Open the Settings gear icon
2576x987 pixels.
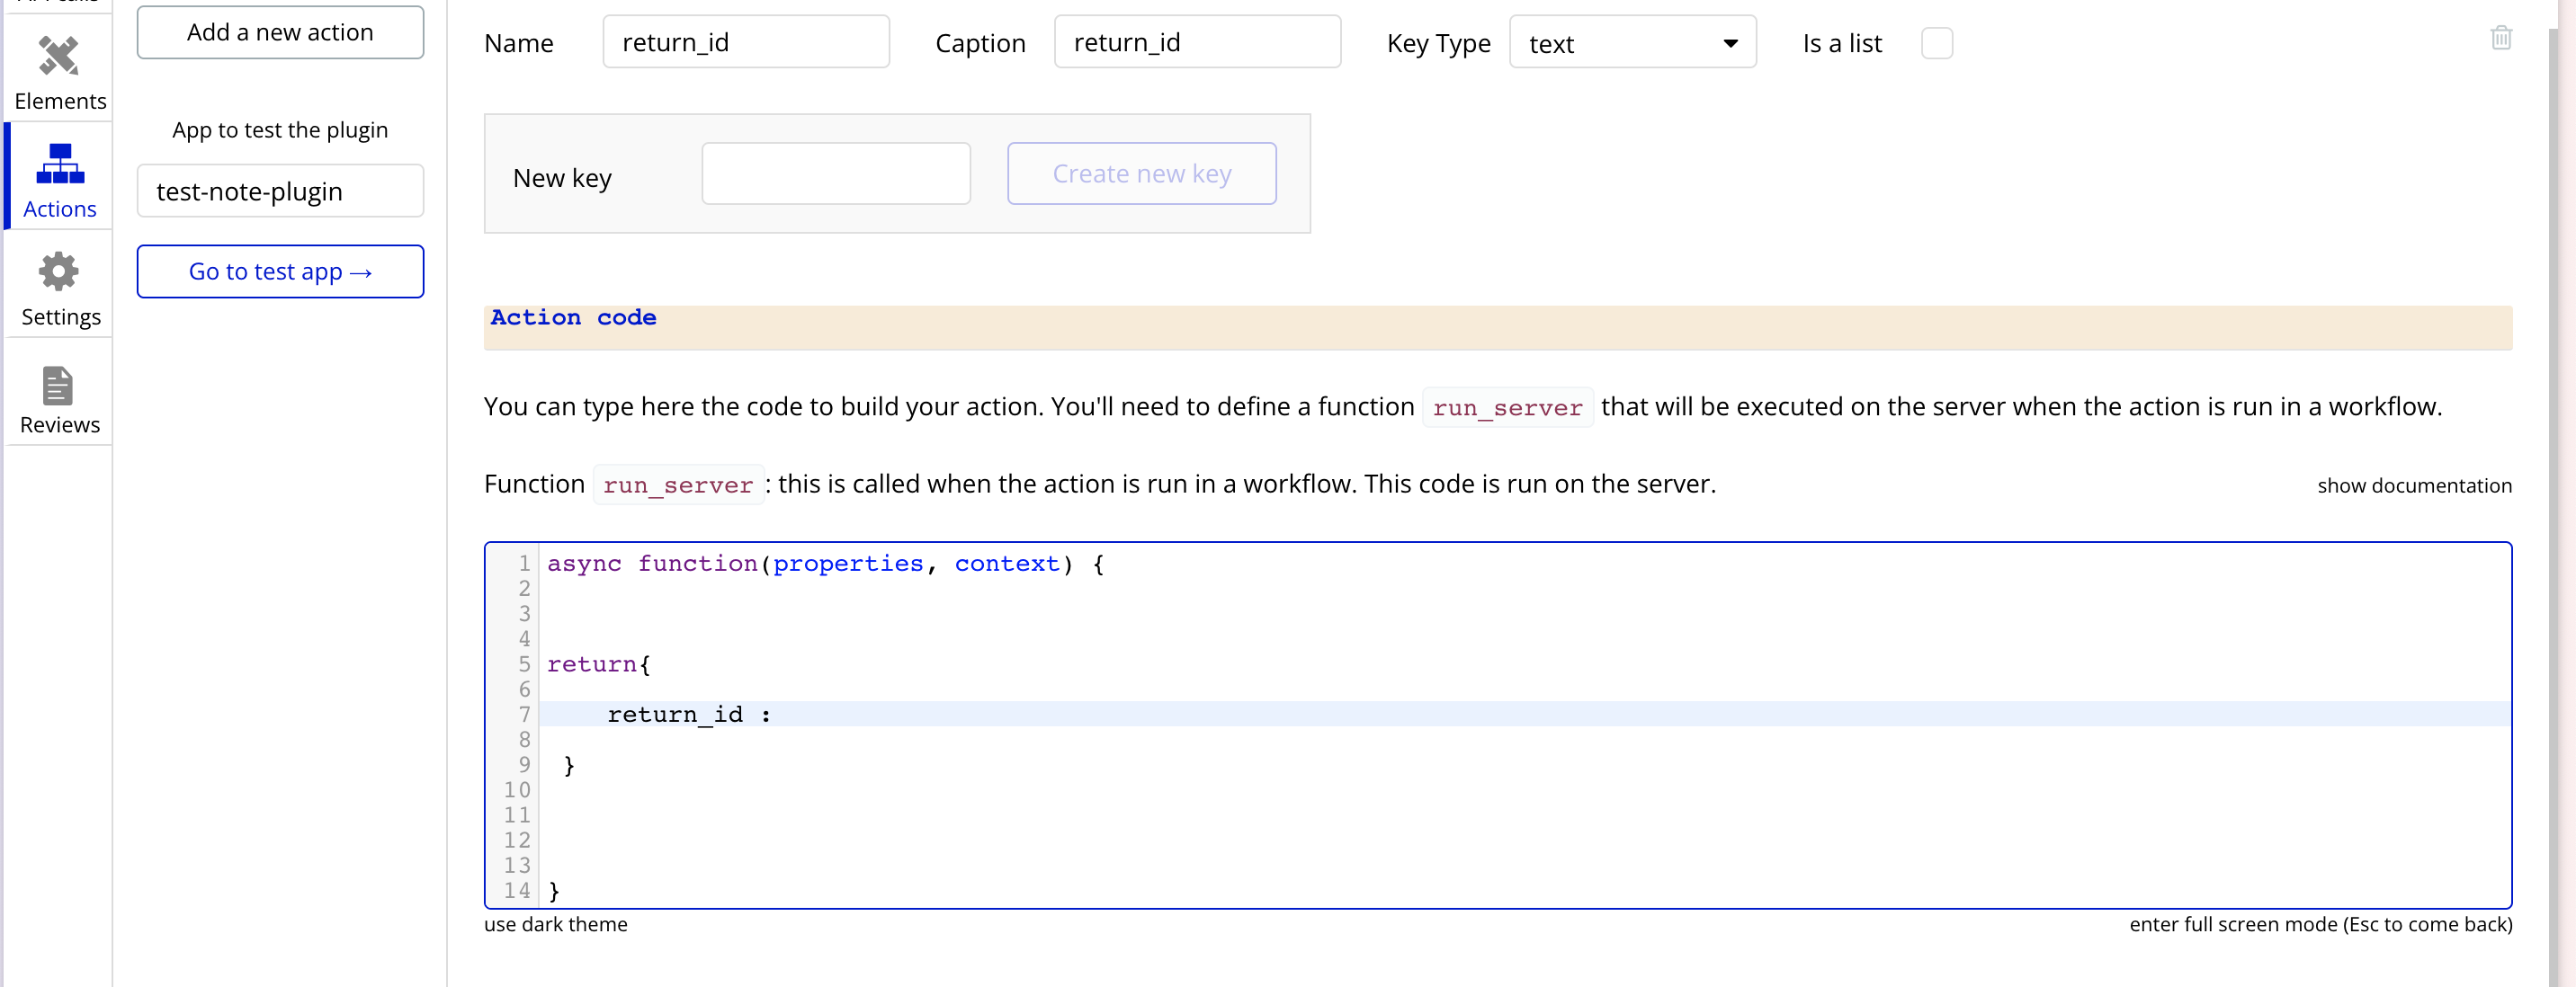pyautogui.click(x=59, y=271)
